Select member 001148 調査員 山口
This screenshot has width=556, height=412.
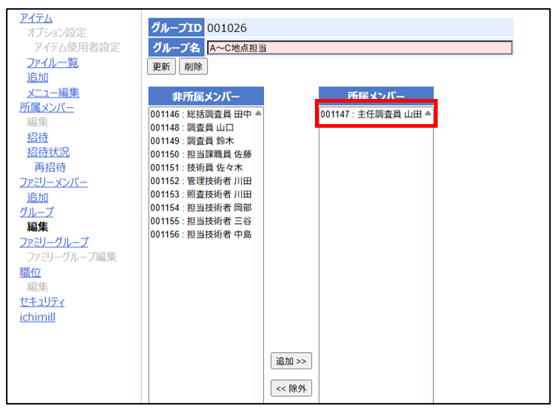pyautogui.click(x=192, y=128)
